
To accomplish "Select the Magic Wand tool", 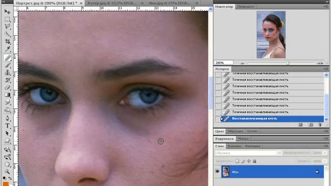I will coord(7,34).
